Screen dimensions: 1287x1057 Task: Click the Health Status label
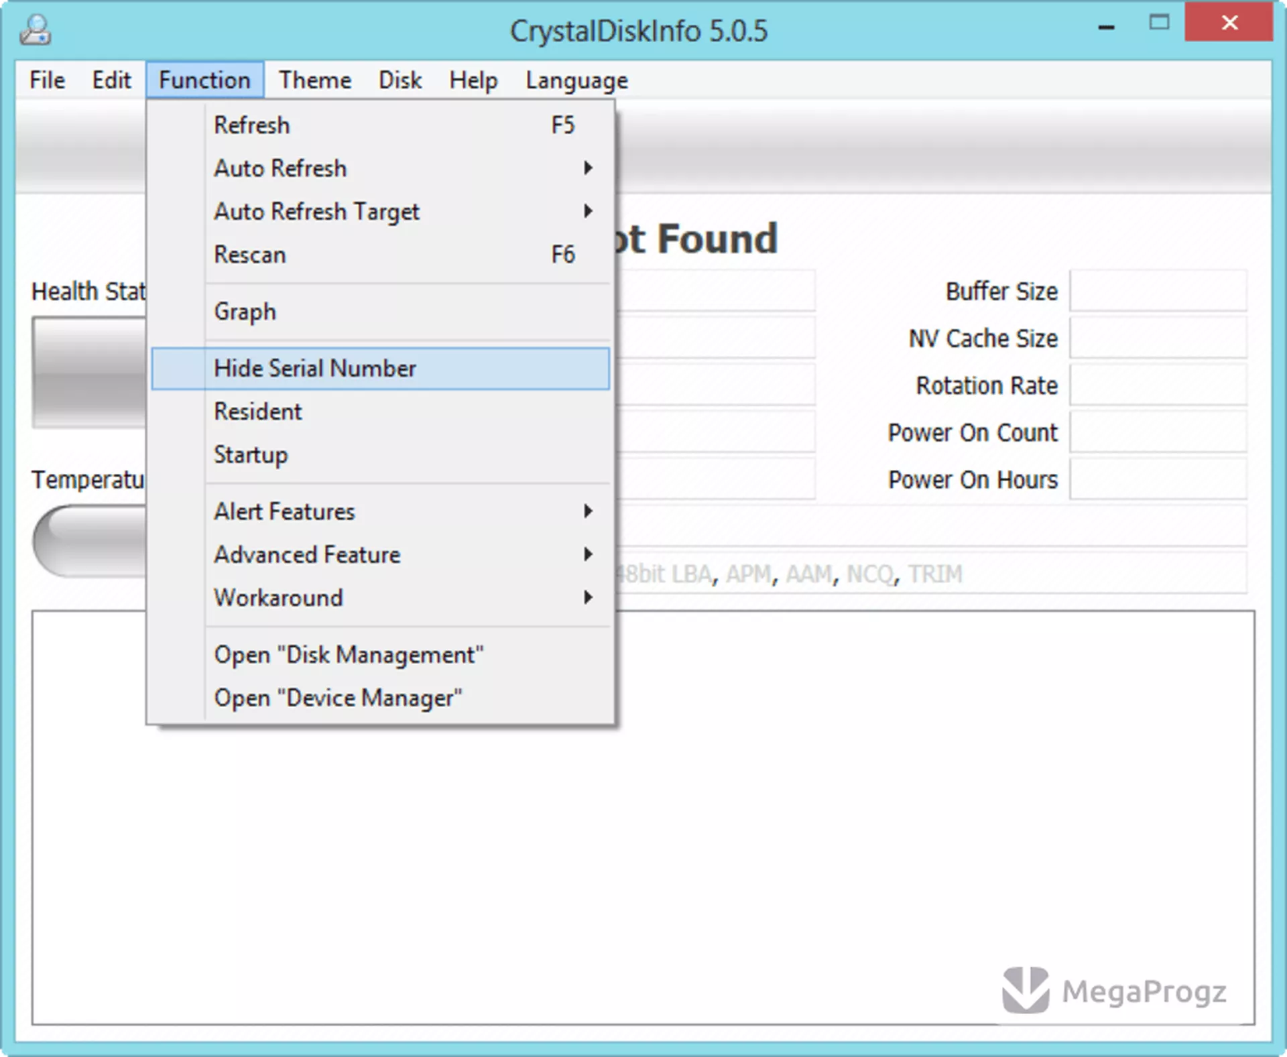coord(88,292)
